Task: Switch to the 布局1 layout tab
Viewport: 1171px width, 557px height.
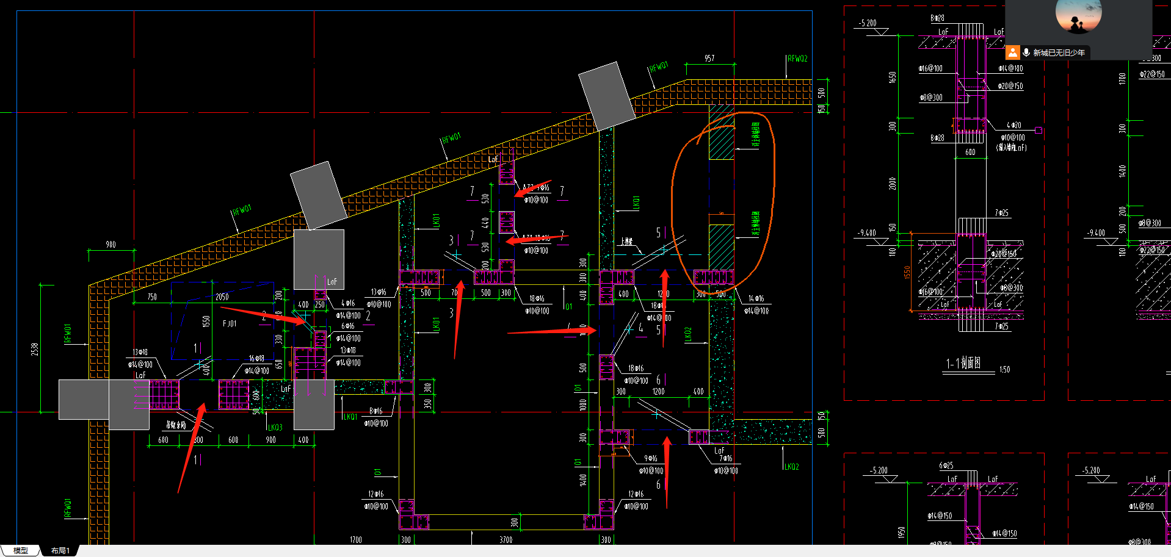Action: (60, 550)
